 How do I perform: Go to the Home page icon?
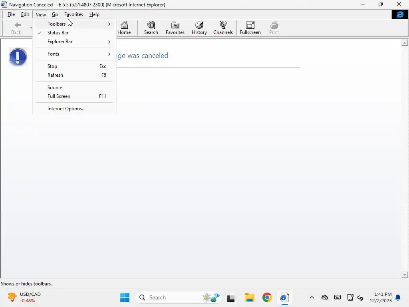click(124, 25)
